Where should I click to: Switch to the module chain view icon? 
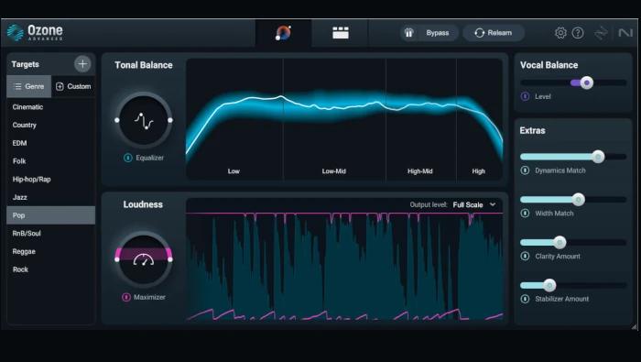click(340, 33)
